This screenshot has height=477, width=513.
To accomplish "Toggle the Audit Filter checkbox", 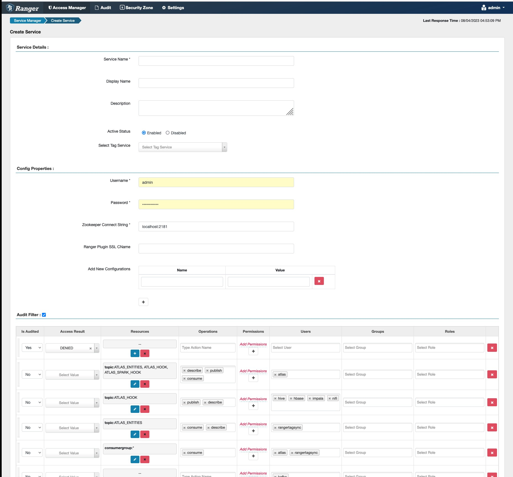I will pos(44,315).
